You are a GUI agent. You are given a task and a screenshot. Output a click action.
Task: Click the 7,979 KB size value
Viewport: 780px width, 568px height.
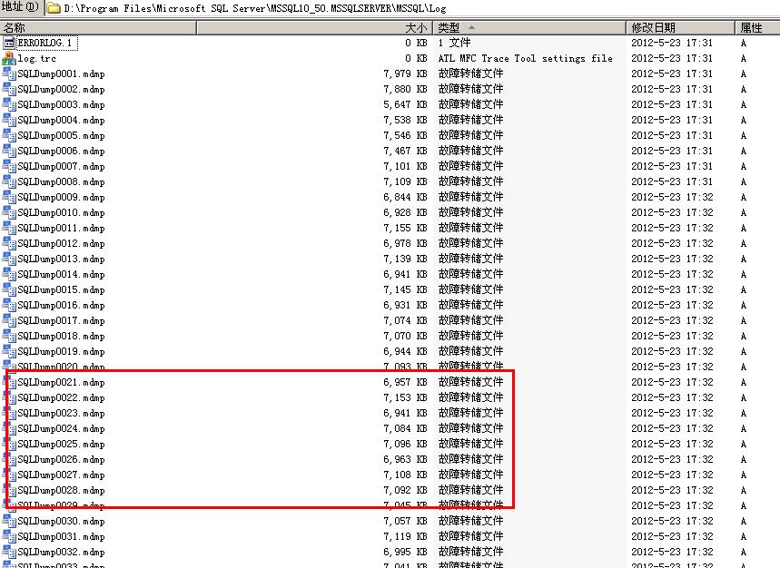click(x=405, y=74)
